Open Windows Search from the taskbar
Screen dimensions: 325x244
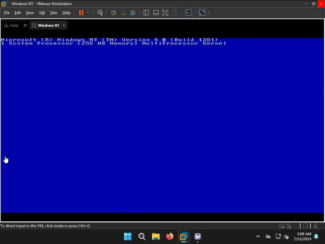point(142,236)
